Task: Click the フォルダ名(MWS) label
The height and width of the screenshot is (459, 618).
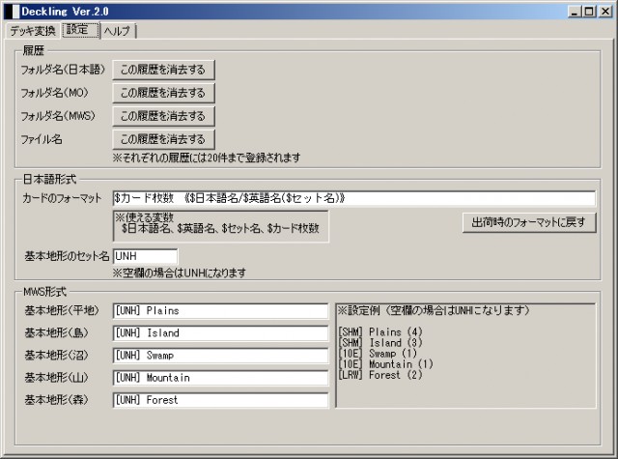Action: pos(58,116)
